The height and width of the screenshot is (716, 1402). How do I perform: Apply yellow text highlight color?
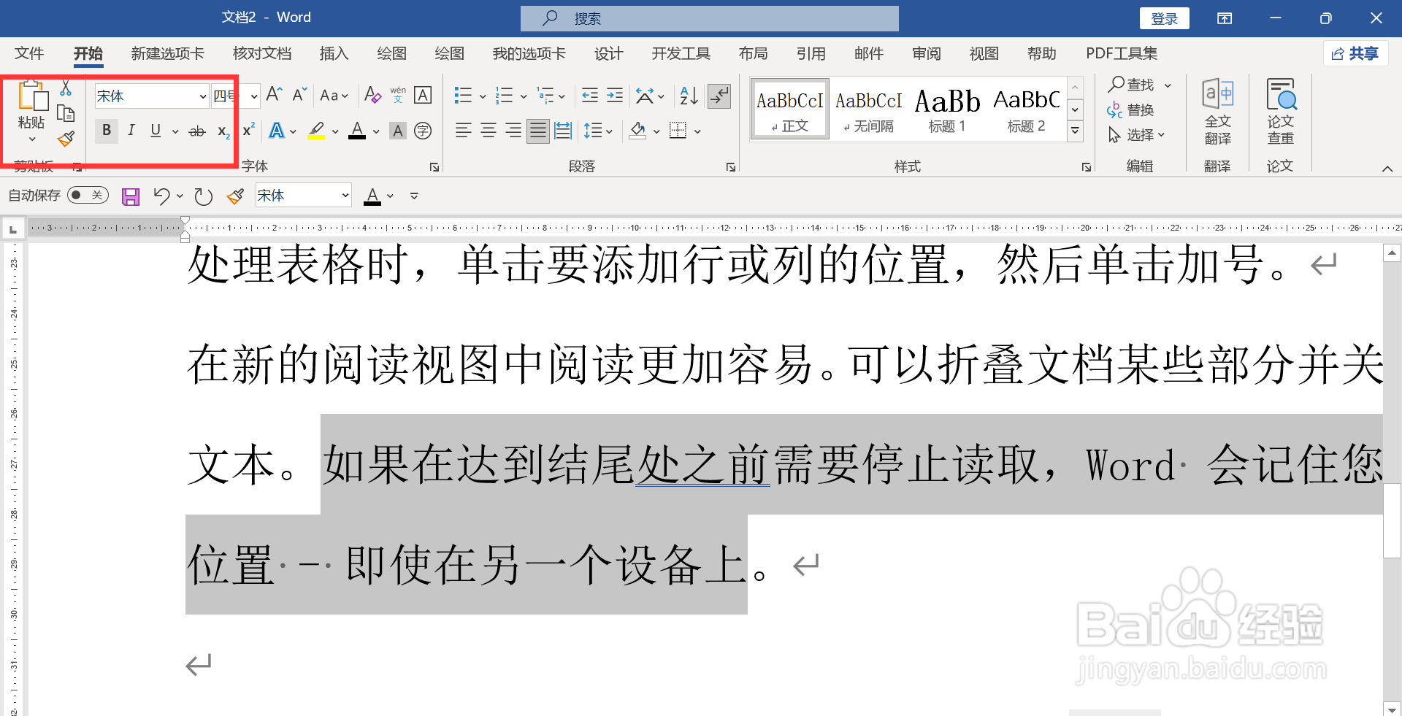pos(316,131)
